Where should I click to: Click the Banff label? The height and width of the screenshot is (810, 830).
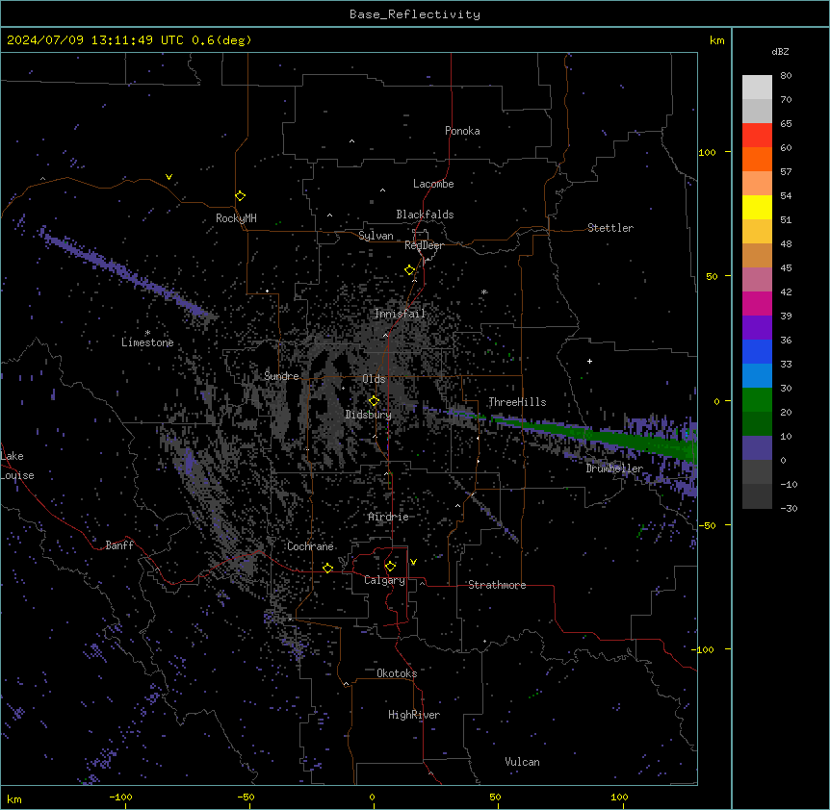(x=119, y=545)
